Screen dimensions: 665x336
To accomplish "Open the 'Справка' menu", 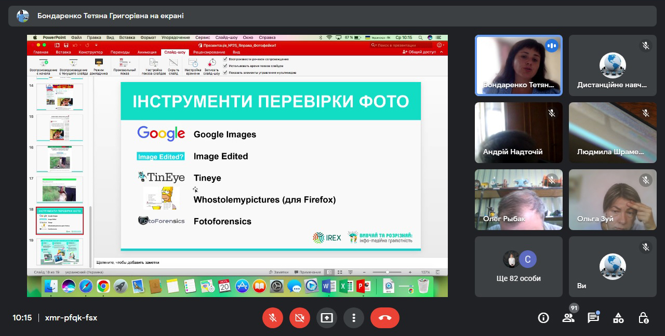I will pos(267,37).
